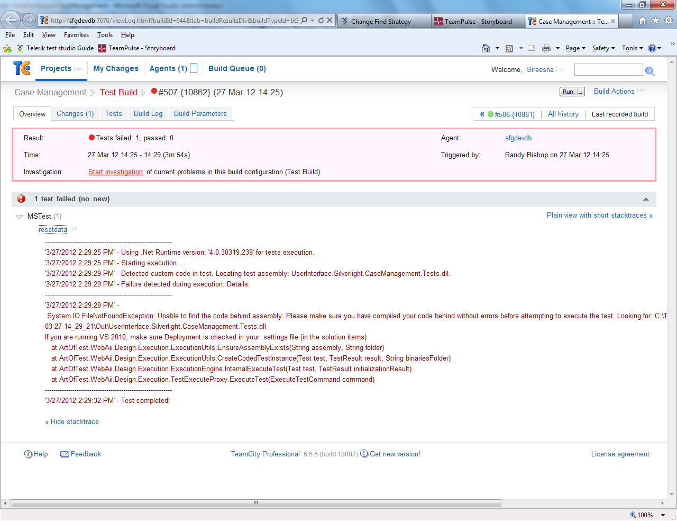The height and width of the screenshot is (521, 677).
Task: Collapse the '1 test failed' section arrow
Action: click(x=646, y=199)
